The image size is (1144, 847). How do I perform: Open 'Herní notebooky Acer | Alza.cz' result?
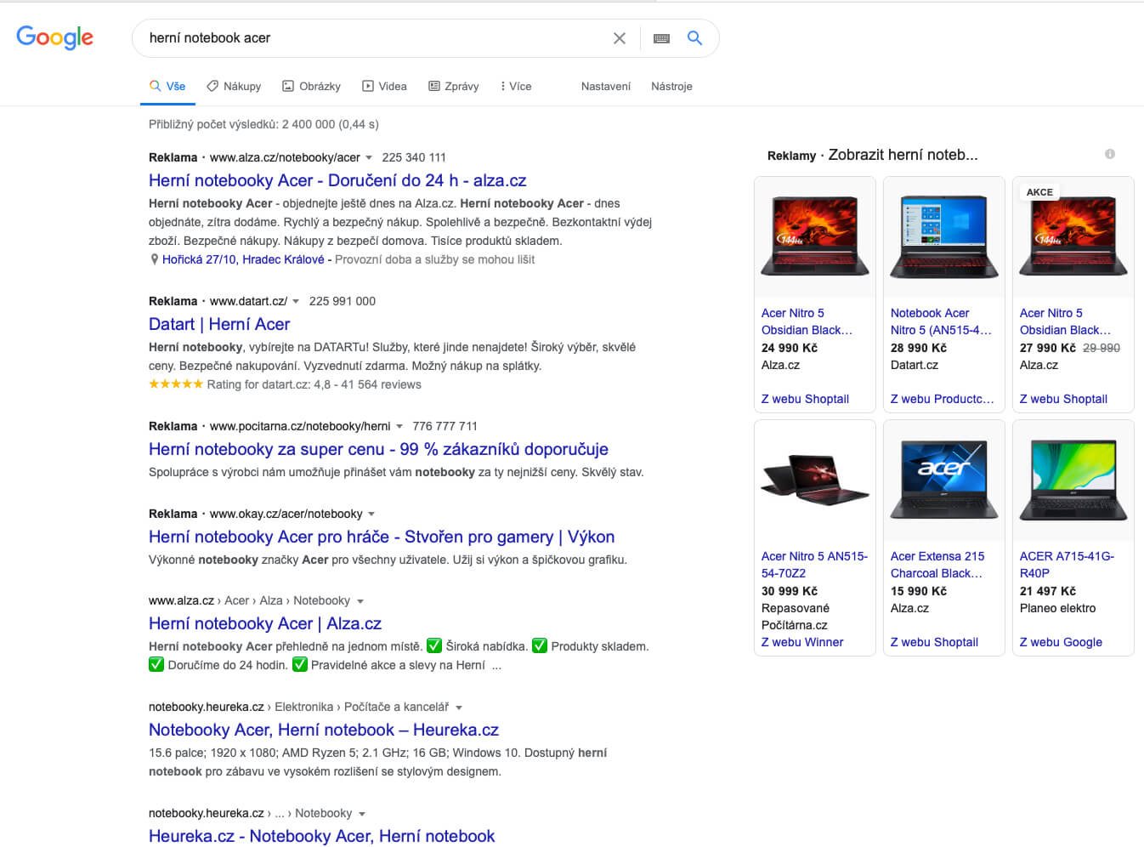(265, 623)
